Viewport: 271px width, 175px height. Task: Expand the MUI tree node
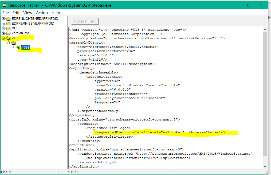3,28
